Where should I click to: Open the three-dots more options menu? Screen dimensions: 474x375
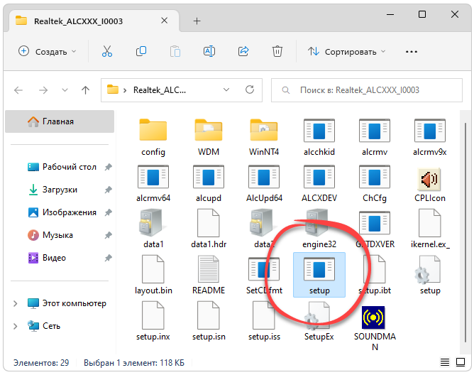click(411, 52)
